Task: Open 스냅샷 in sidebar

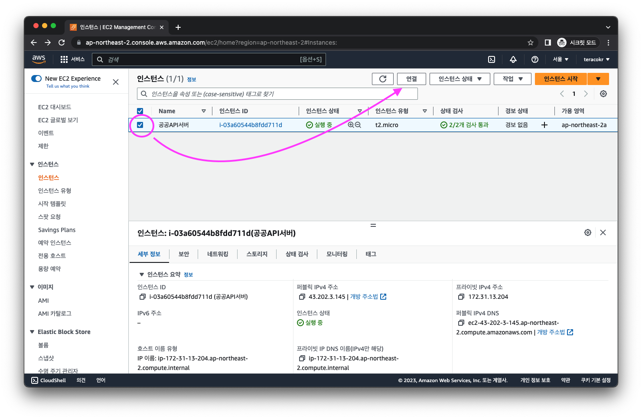Action: coord(46,358)
